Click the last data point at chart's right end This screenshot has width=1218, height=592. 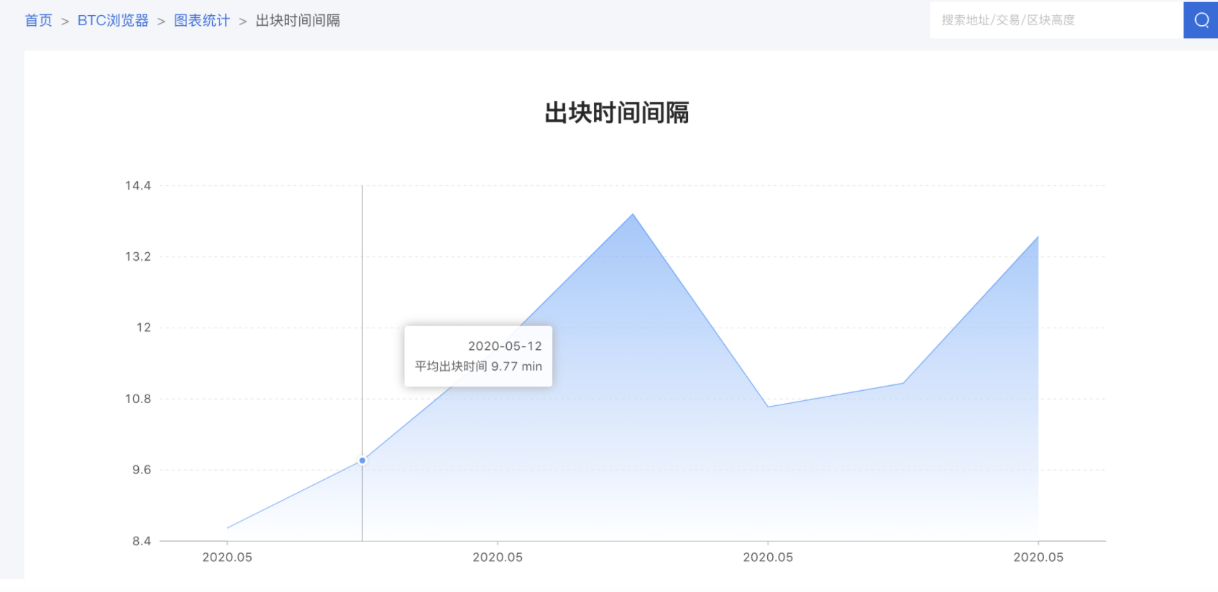point(1038,236)
